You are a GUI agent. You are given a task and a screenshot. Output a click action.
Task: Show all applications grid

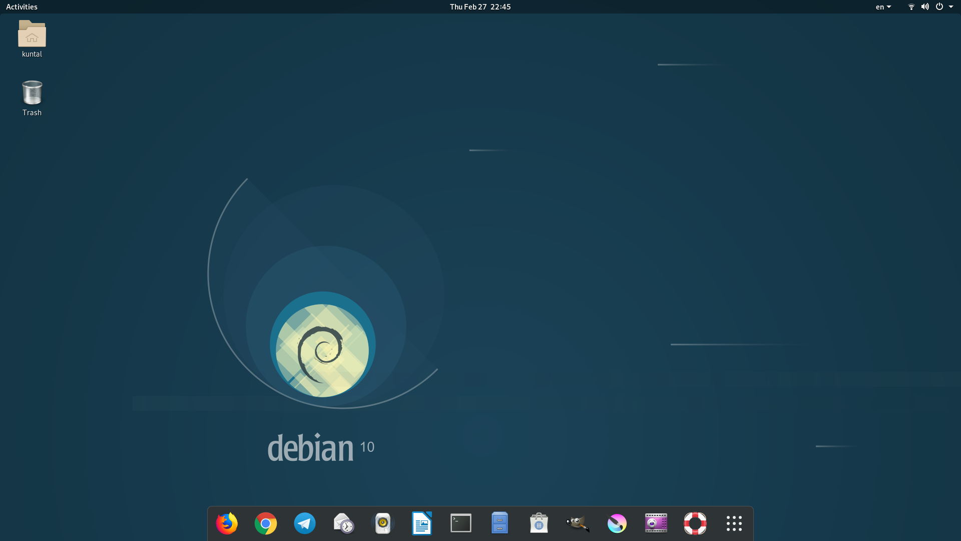[734, 523]
